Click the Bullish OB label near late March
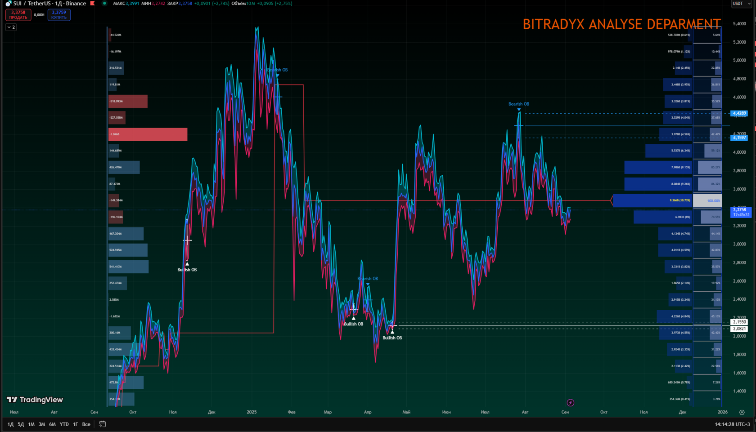Screen dimensions: 756x432 (353, 324)
